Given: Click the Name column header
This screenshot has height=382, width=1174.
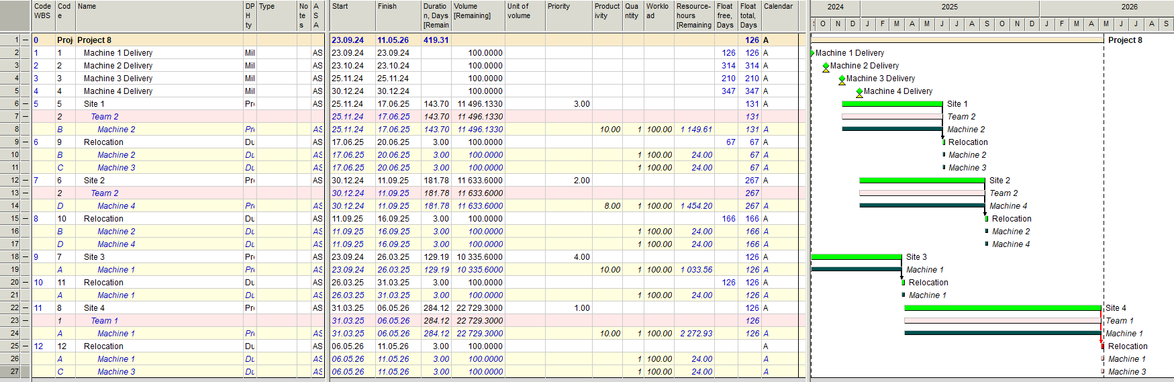Looking at the screenshot, I should point(159,15).
